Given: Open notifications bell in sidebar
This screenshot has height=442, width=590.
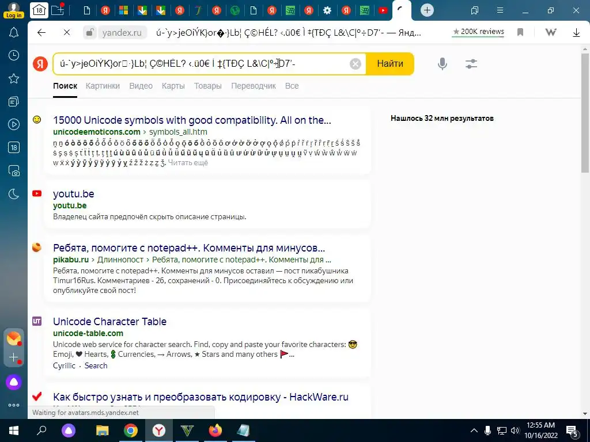Looking at the screenshot, I should pos(14,32).
